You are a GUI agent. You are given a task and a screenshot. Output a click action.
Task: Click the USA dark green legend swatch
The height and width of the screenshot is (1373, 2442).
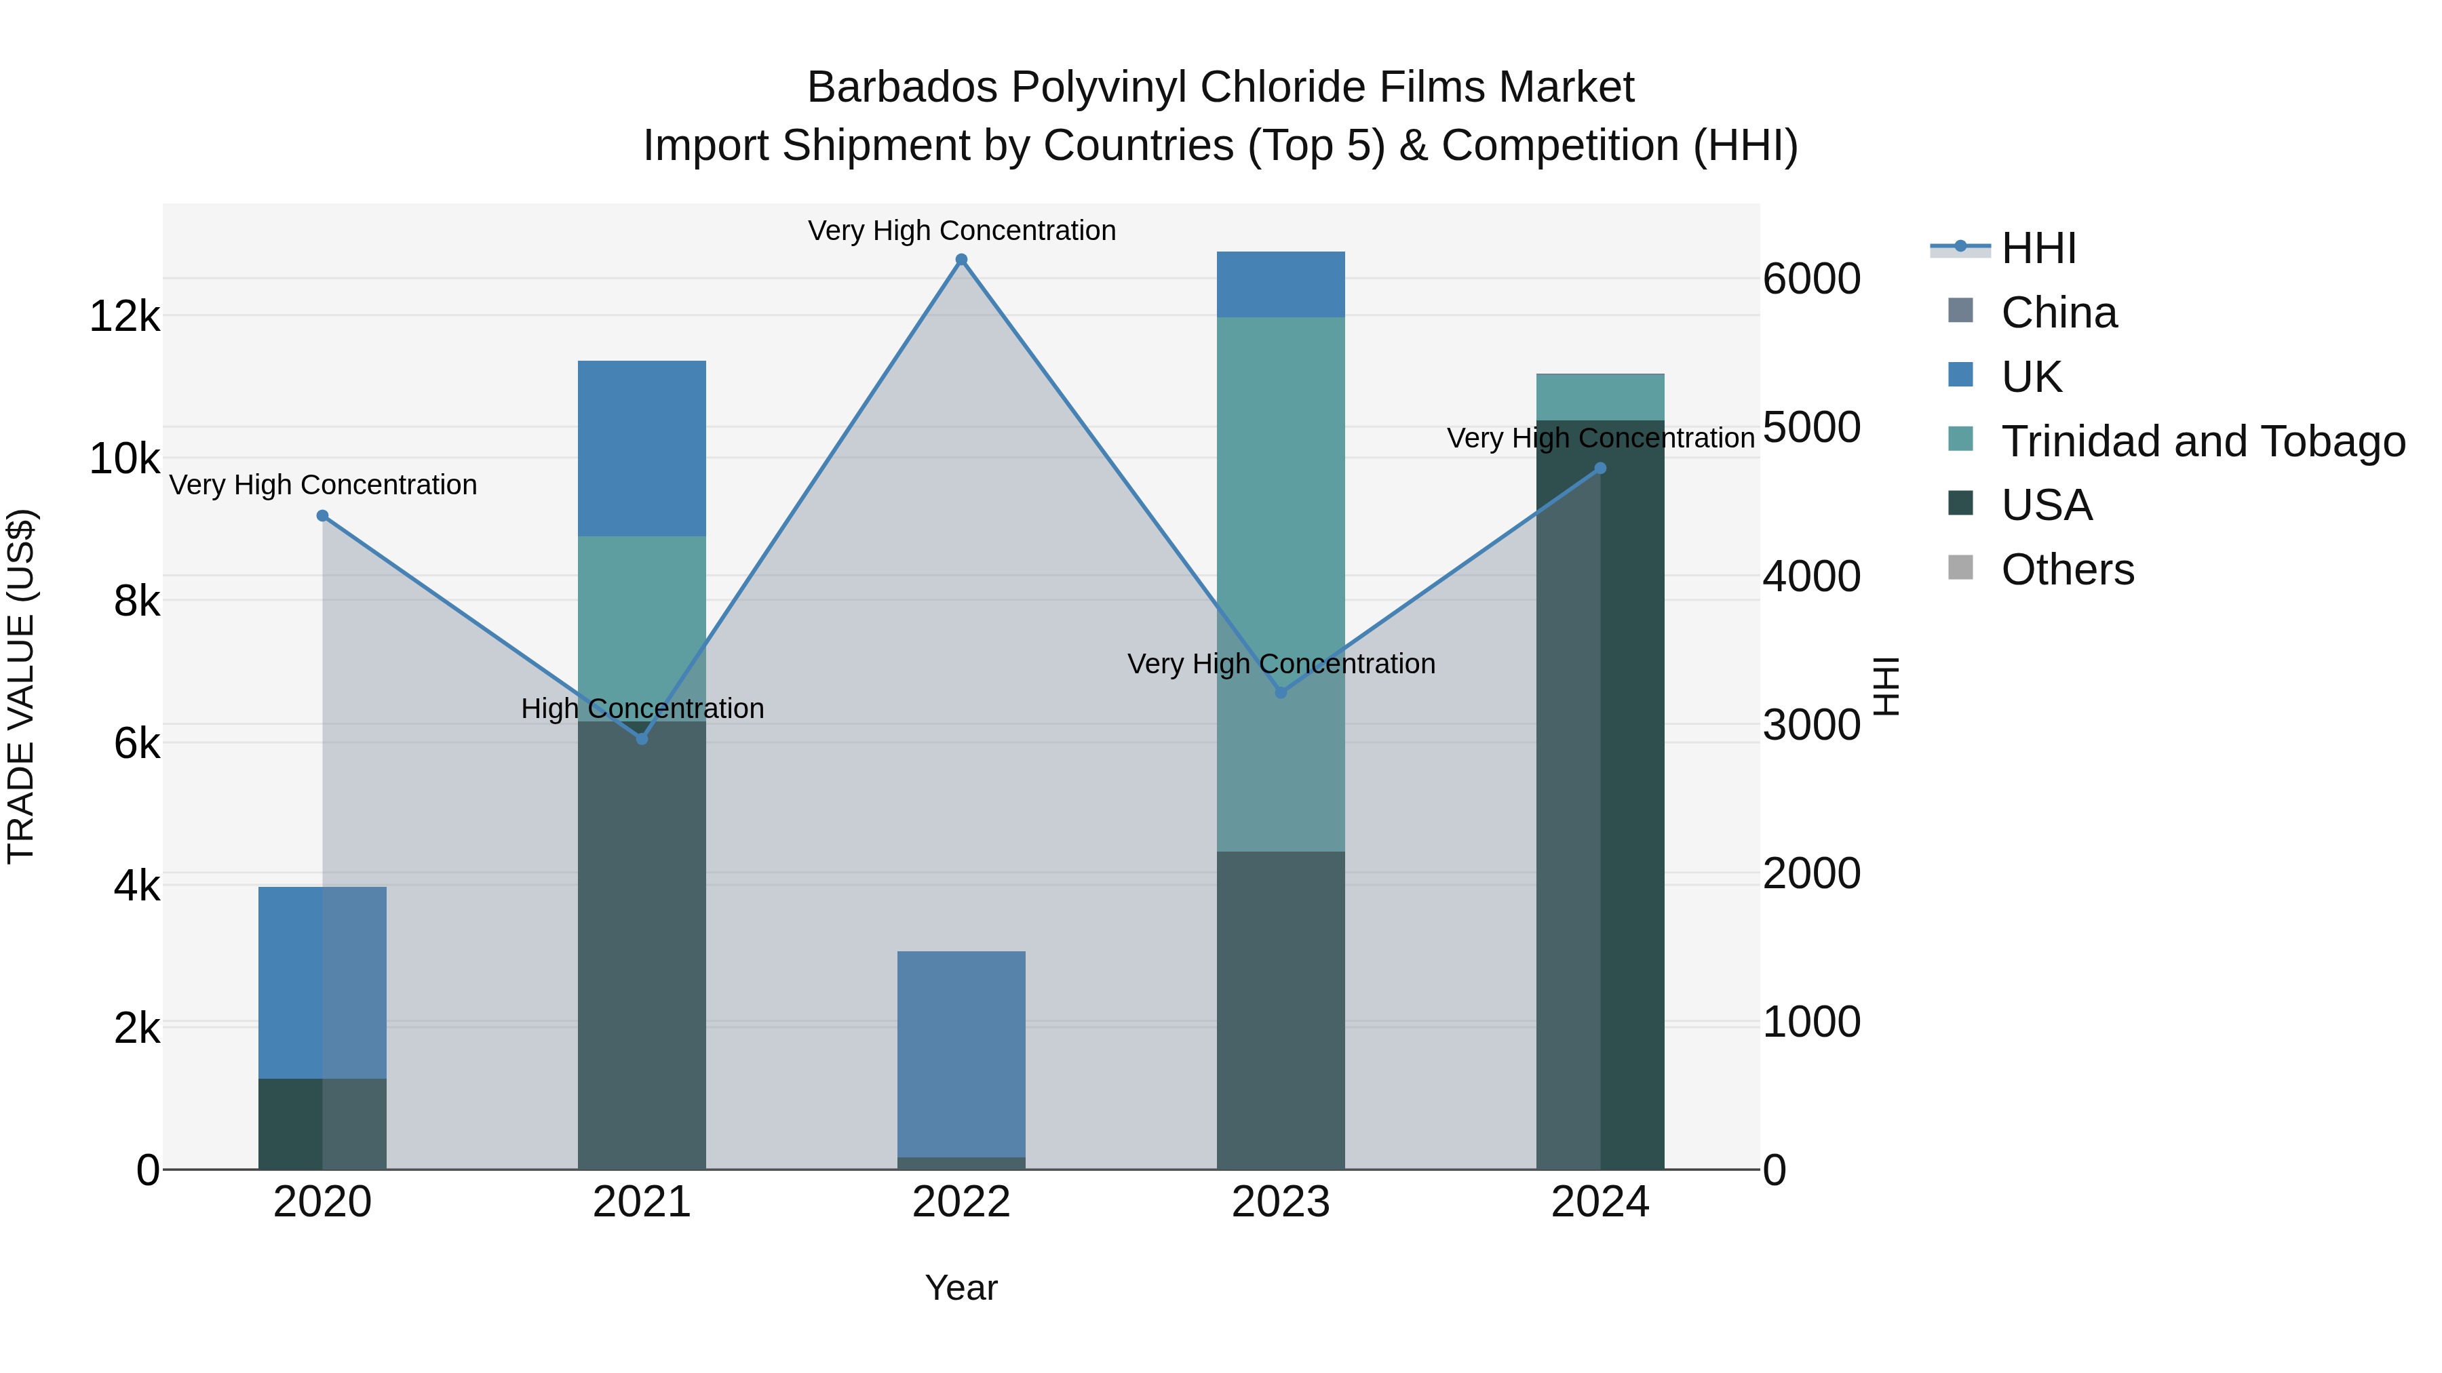coord(1960,503)
